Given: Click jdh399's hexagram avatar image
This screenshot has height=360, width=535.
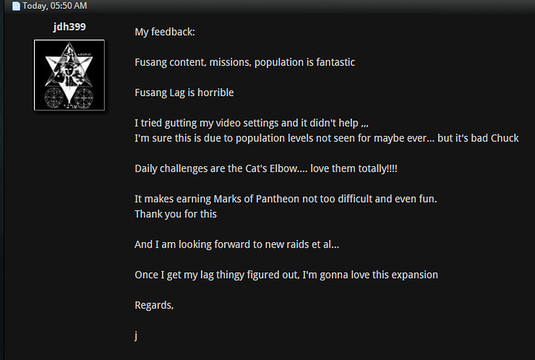Looking at the screenshot, I should click(x=69, y=75).
